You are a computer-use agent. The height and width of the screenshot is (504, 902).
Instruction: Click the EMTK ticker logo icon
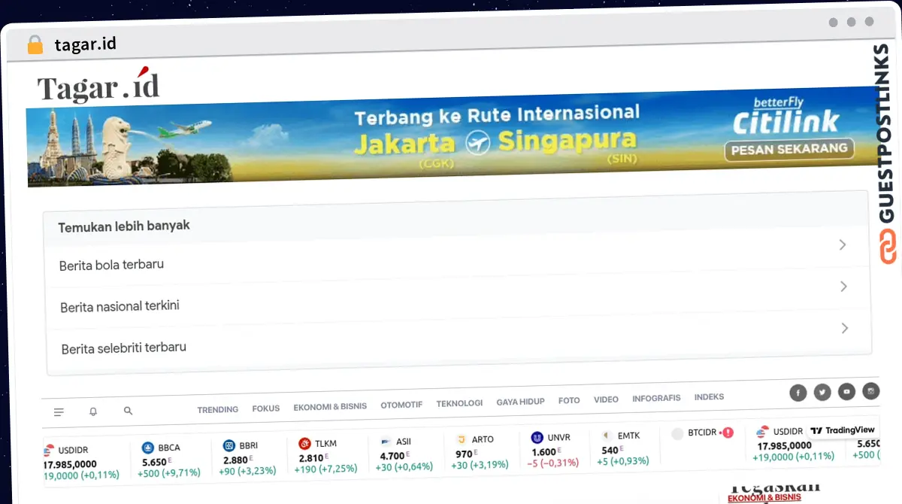tap(607, 436)
